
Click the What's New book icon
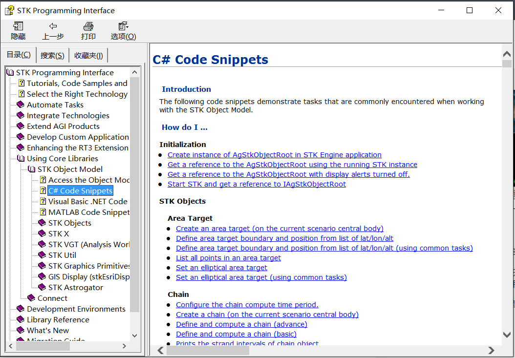pyautogui.click(x=21, y=331)
